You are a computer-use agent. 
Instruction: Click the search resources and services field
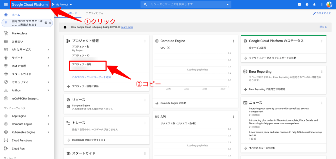(186, 4)
